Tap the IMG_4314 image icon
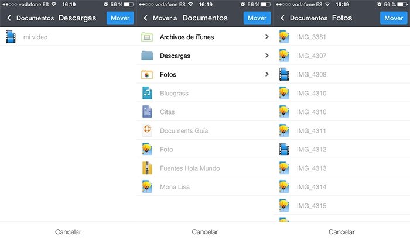The width and height of the screenshot is (410, 242). tap(284, 187)
